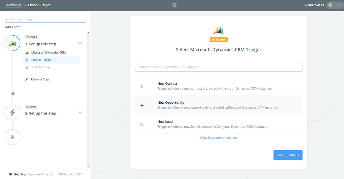The image size is (344, 179).
Task: Add a step with the large plus circle
Action: coord(13,137)
